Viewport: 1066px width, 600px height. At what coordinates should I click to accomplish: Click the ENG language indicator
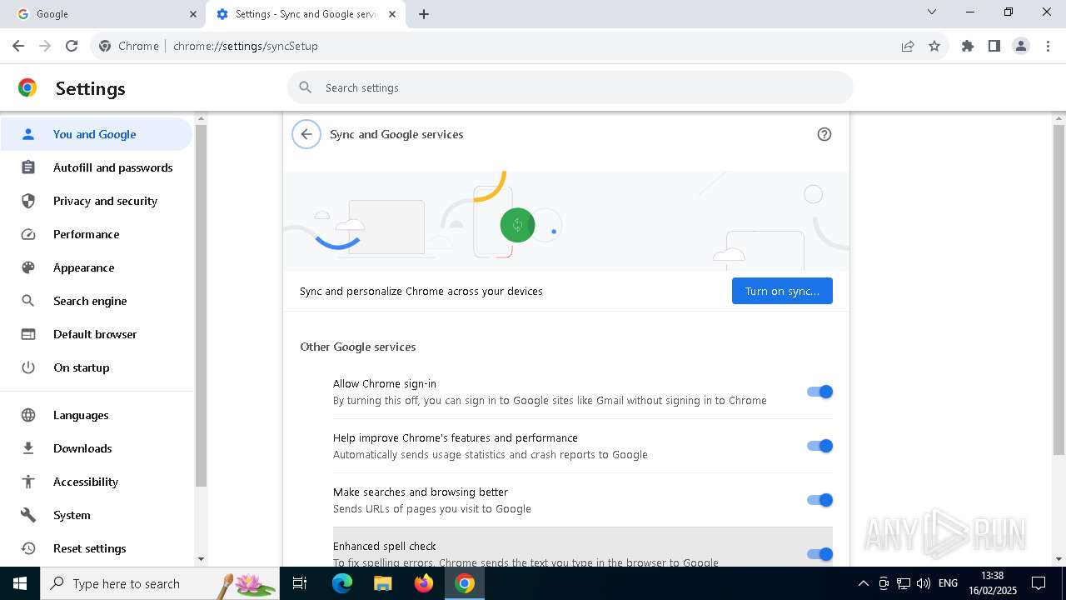[x=948, y=583]
